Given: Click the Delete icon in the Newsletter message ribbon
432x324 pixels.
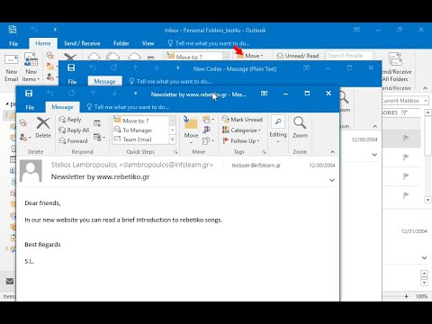Looking at the screenshot, I should coord(43,127).
